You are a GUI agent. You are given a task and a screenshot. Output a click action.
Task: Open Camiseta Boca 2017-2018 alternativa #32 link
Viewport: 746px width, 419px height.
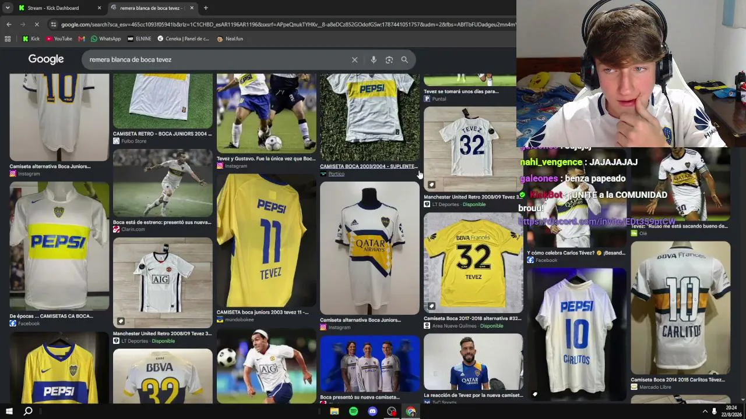click(x=473, y=319)
